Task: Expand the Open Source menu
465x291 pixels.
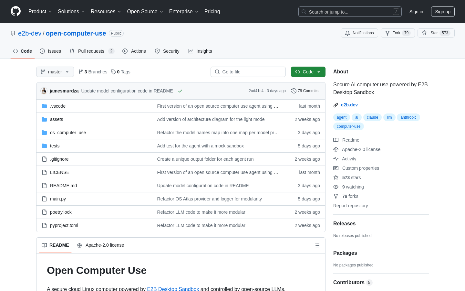Action: pyautogui.click(x=145, y=12)
